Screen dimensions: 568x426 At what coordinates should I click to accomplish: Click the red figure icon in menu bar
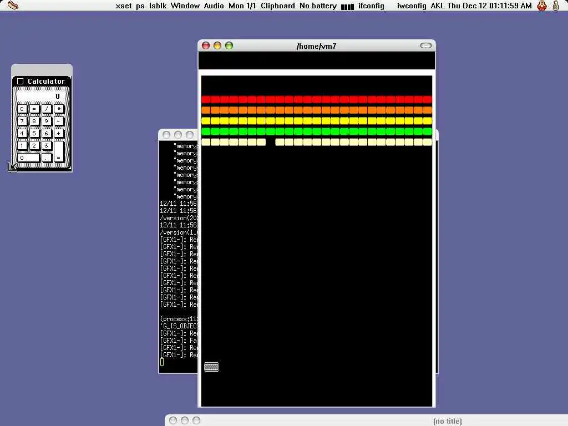[542, 6]
